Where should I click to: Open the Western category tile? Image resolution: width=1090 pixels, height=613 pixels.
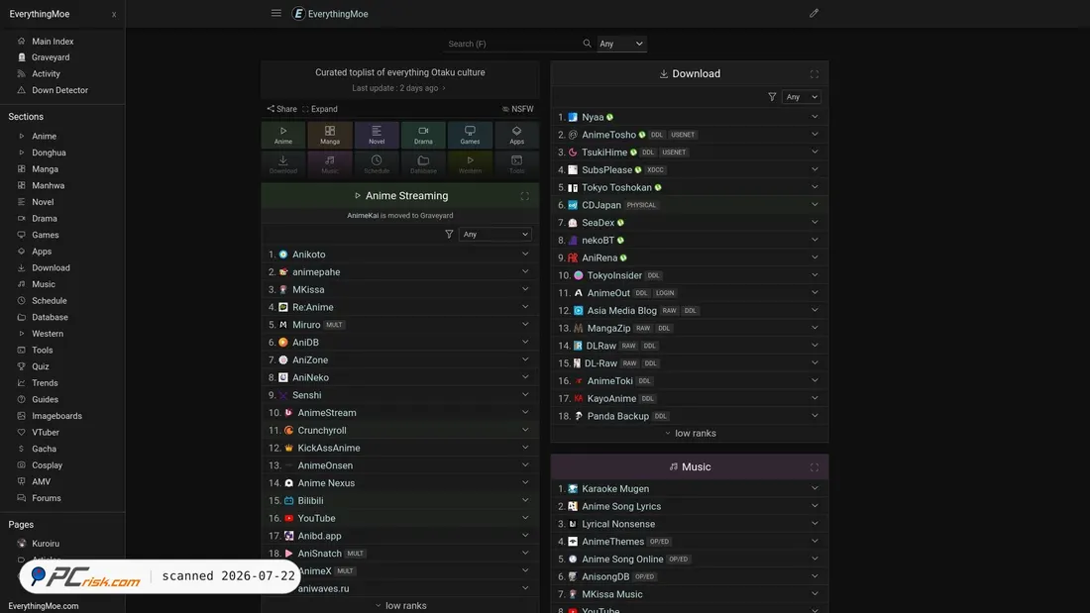(470, 164)
